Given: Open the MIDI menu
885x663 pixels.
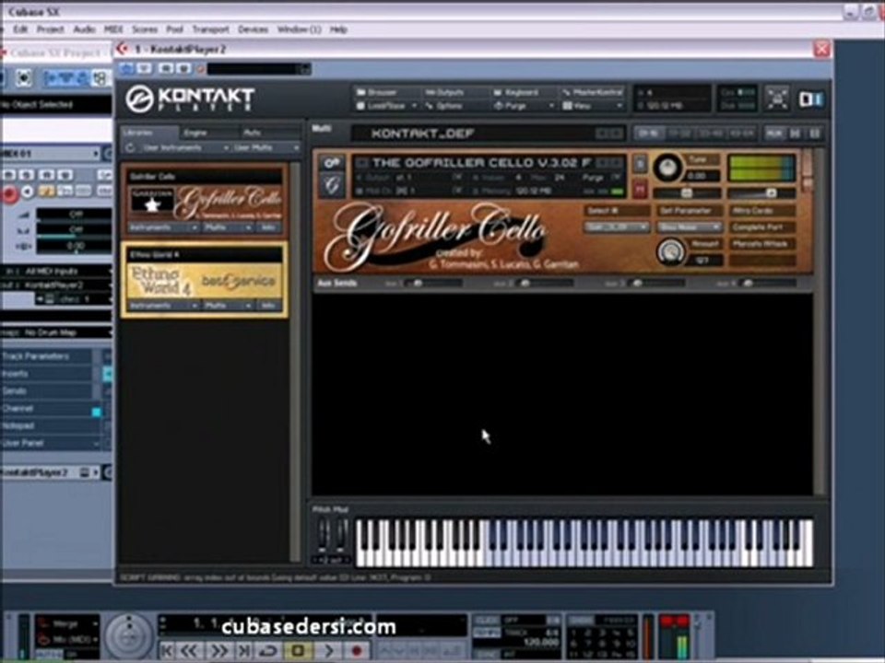Looking at the screenshot, I should click(113, 29).
